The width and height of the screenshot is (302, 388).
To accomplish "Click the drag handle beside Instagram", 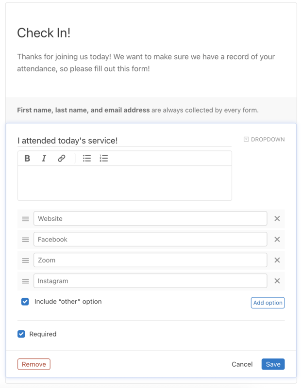I will [x=25, y=281].
